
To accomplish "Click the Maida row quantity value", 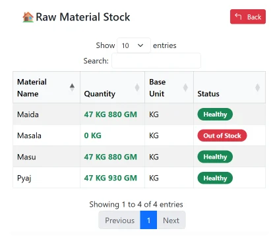I will 110,115.
